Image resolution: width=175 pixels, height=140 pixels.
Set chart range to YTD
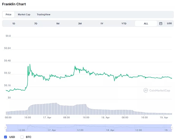pyautogui.click(x=124, y=24)
